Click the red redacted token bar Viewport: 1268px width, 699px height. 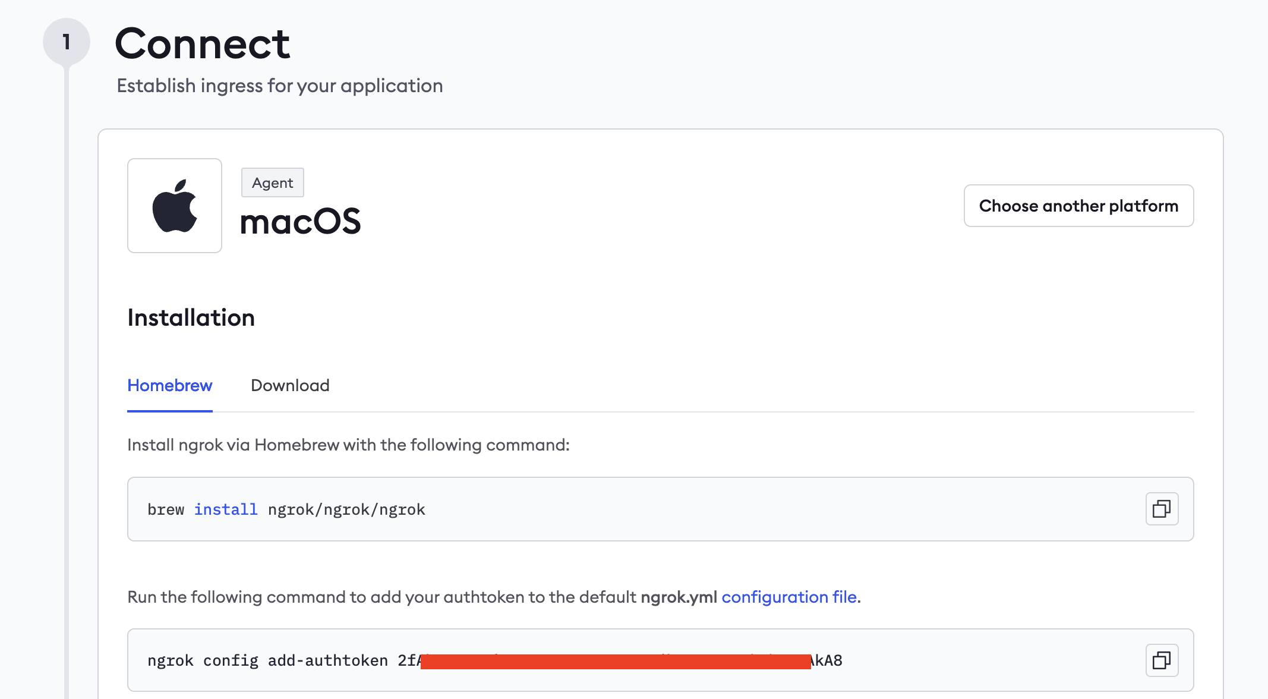[x=616, y=662]
